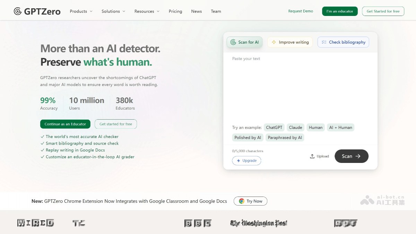The image size is (416, 234).
Task: Click the lightning bolt Upgrade icon
Action: (x=239, y=161)
